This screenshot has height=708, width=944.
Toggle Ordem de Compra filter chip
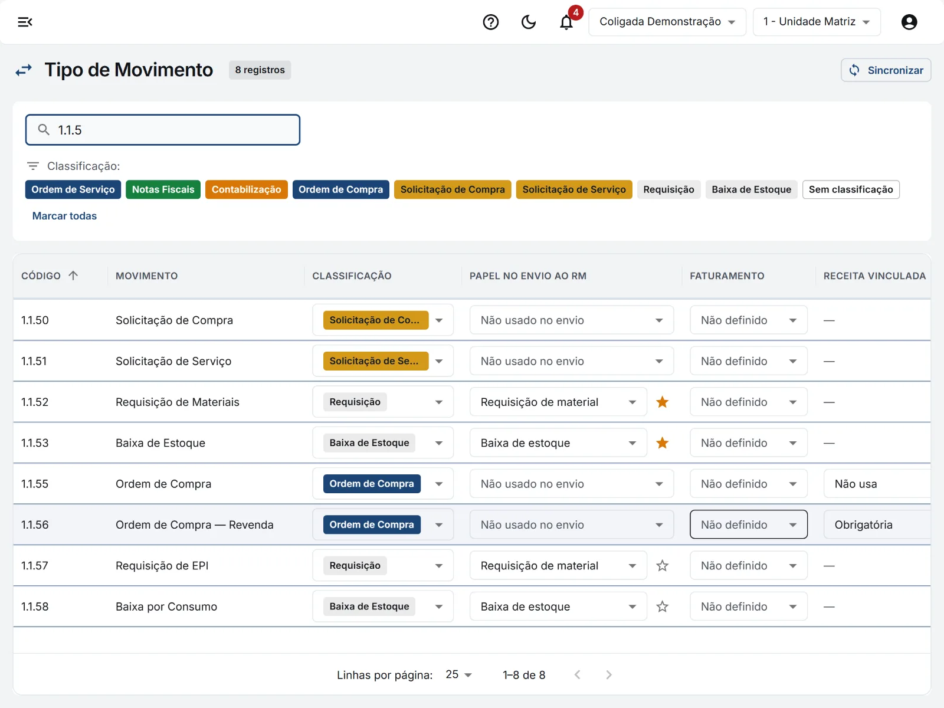pyautogui.click(x=341, y=189)
